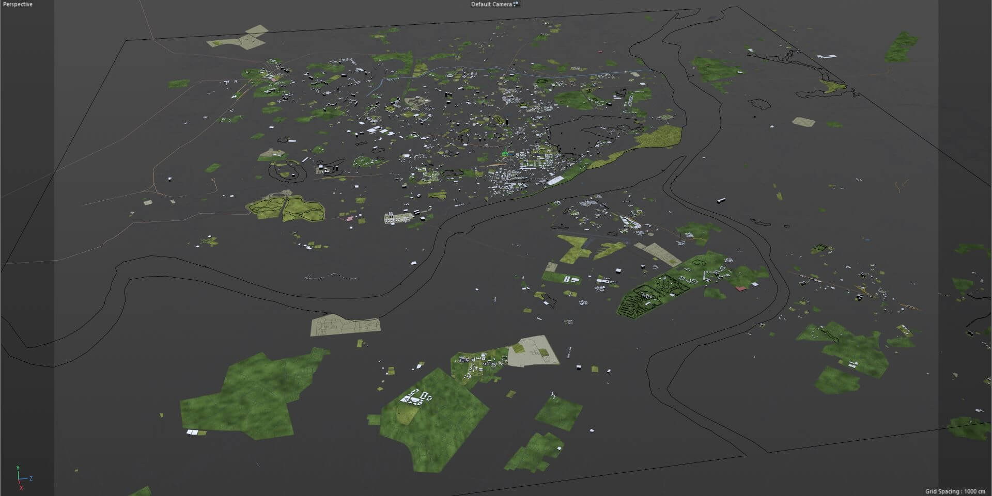Select the white building cluster in bottom green field
Image resolution: width=992 pixels, height=496 pixels.
click(x=415, y=398)
